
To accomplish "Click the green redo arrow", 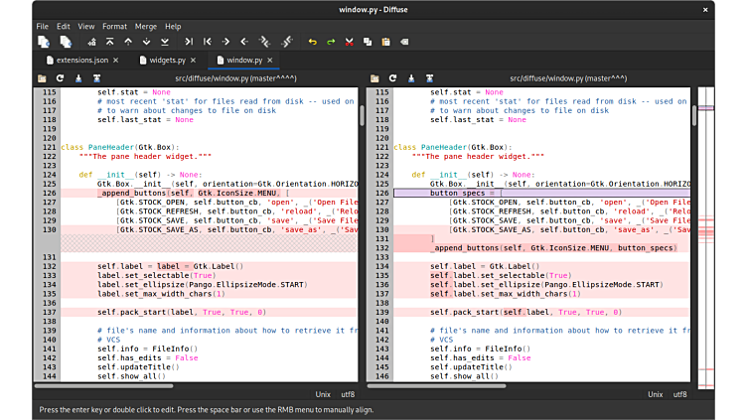I will click(330, 42).
